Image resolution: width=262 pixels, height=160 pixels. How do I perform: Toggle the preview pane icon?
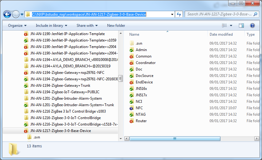click(x=241, y=26)
